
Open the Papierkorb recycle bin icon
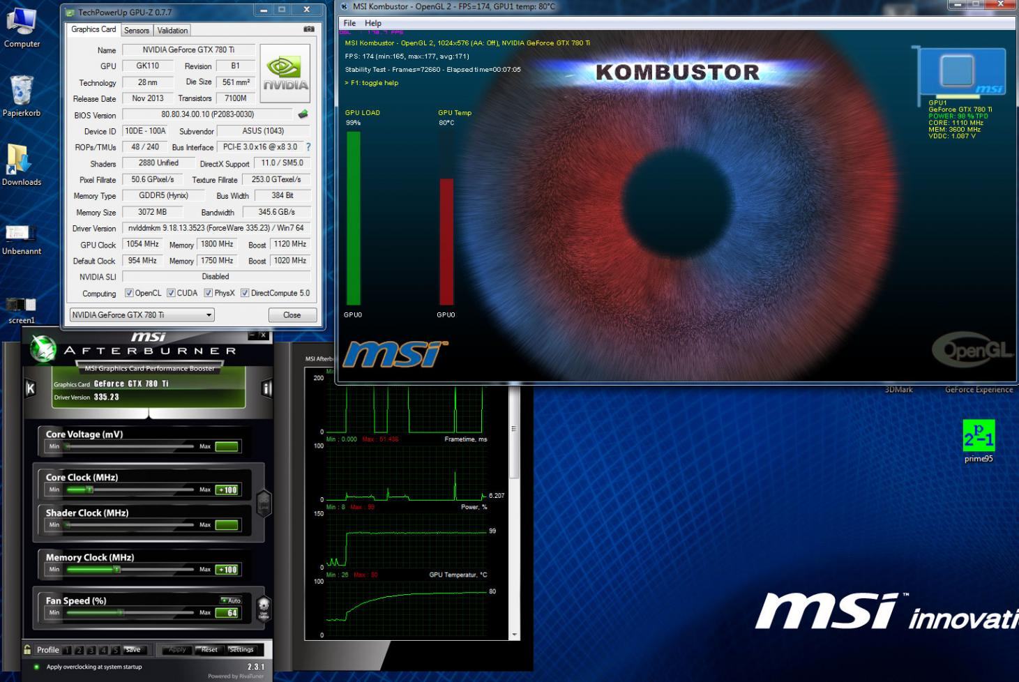coord(22,90)
